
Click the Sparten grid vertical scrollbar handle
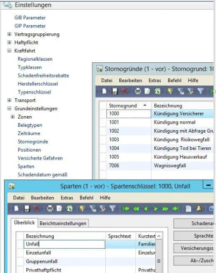tap(159, 261)
